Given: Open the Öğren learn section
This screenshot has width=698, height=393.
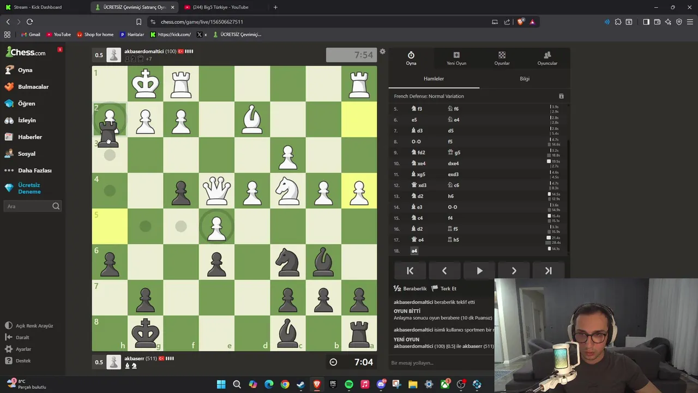Looking at the screenshot, I should pyautogui.click(x=20, y=103).
